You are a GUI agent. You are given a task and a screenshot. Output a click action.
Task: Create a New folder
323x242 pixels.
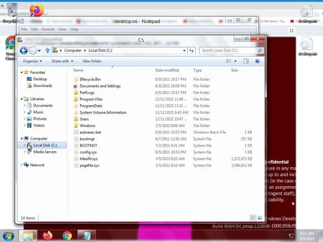(92, 61)
